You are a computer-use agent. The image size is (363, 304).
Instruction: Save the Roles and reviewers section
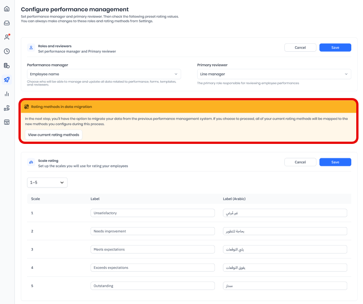click(335, 48)
